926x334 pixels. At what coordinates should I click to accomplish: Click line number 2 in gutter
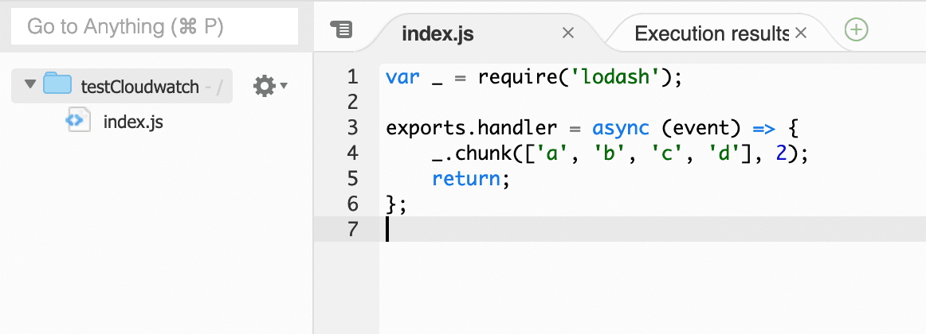352,103
